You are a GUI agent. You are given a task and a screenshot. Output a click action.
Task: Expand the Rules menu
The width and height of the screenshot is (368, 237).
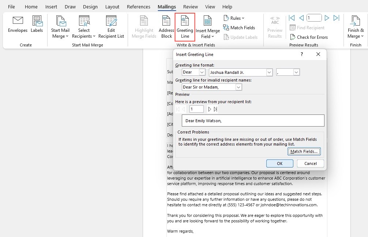click(234, 18)
